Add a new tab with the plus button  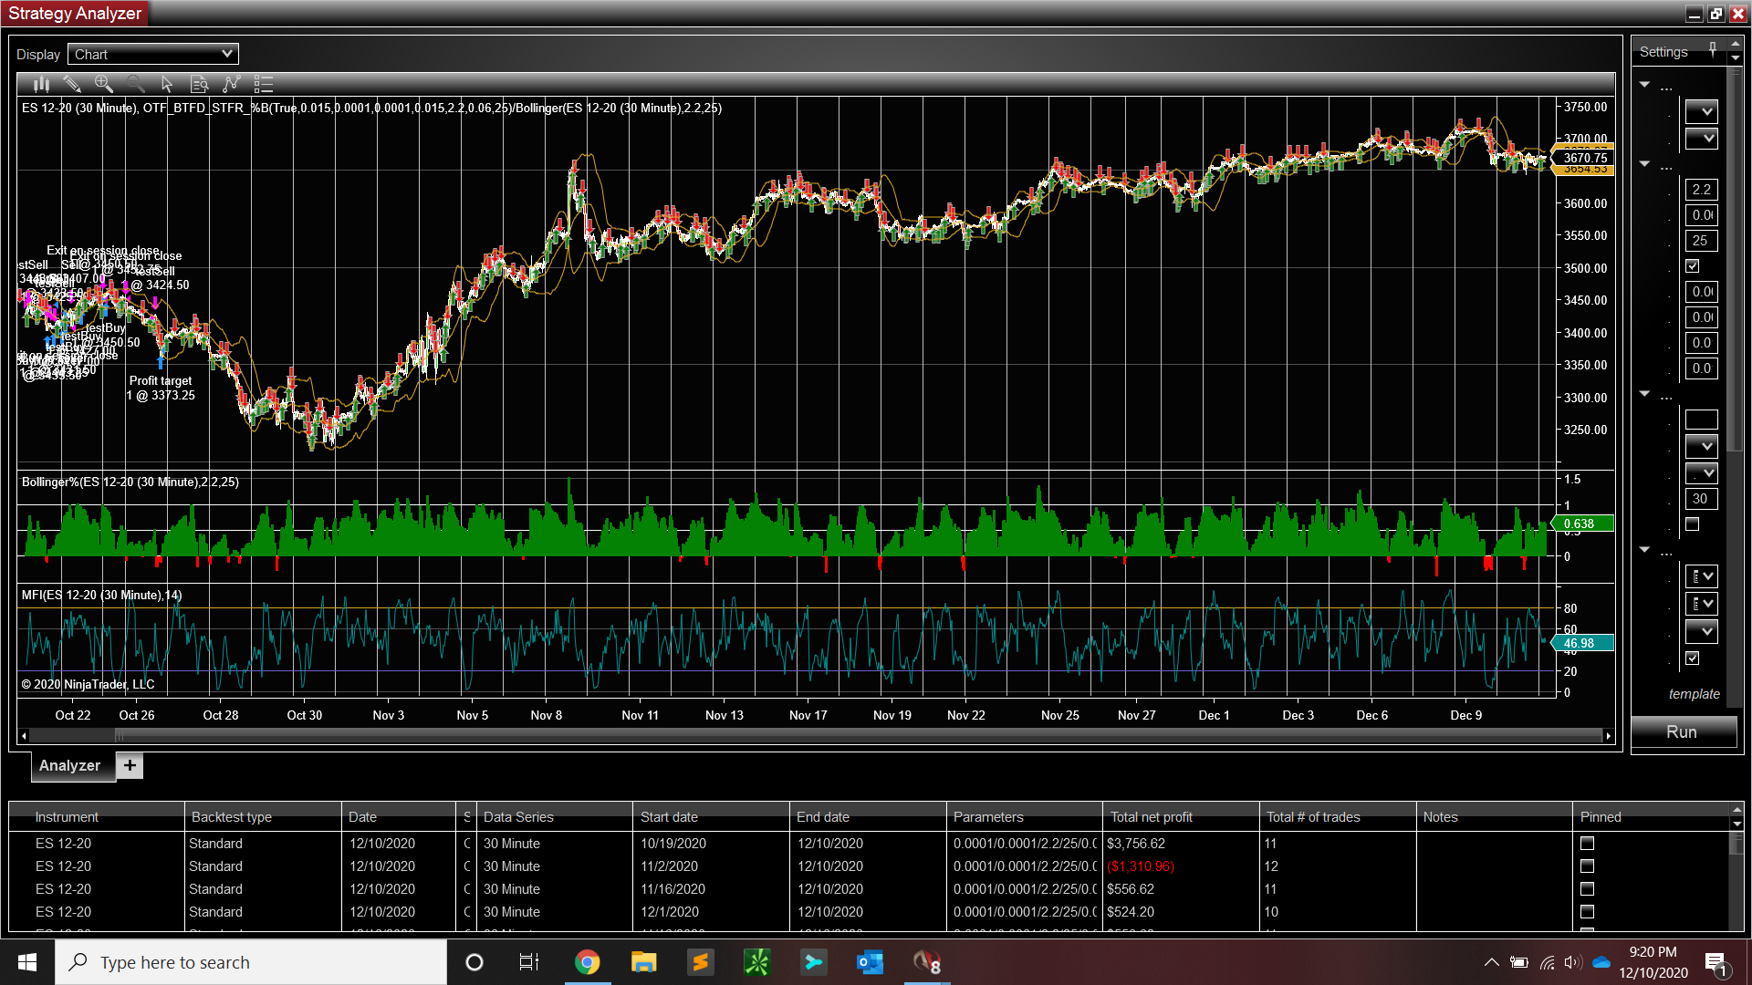[130, 766]
